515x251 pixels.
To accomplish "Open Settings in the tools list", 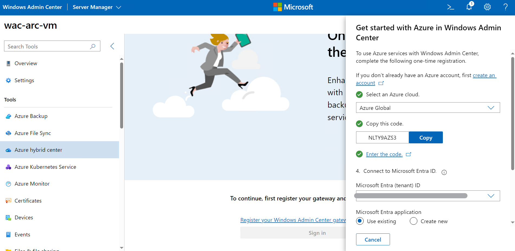I will pyautogui.click(x=60, y=80).
